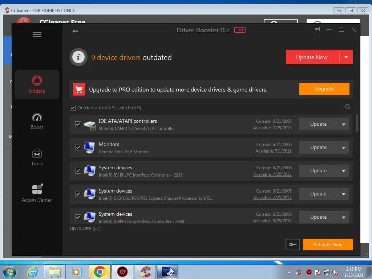Update the Monitors driver
This screenshot has width=372, height=279.
click(x=318, y=147)
